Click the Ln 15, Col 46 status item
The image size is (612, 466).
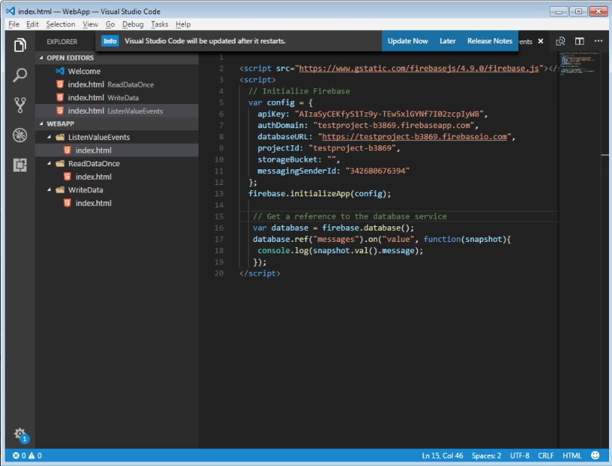click(442, 456)
